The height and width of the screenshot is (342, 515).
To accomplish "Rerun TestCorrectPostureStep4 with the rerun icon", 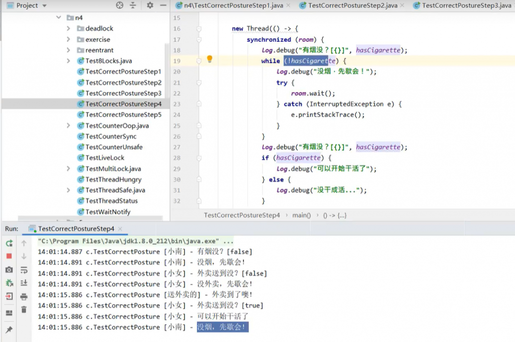I will [9, 243].
